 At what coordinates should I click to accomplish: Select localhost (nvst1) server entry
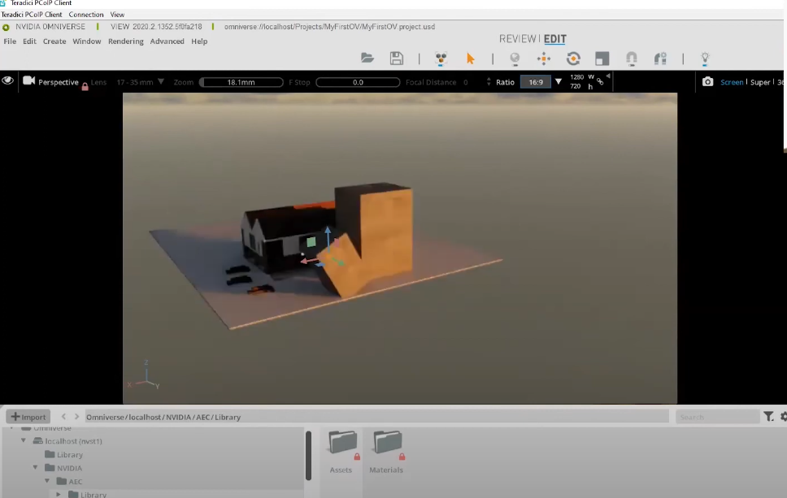[x=67, y=441]
